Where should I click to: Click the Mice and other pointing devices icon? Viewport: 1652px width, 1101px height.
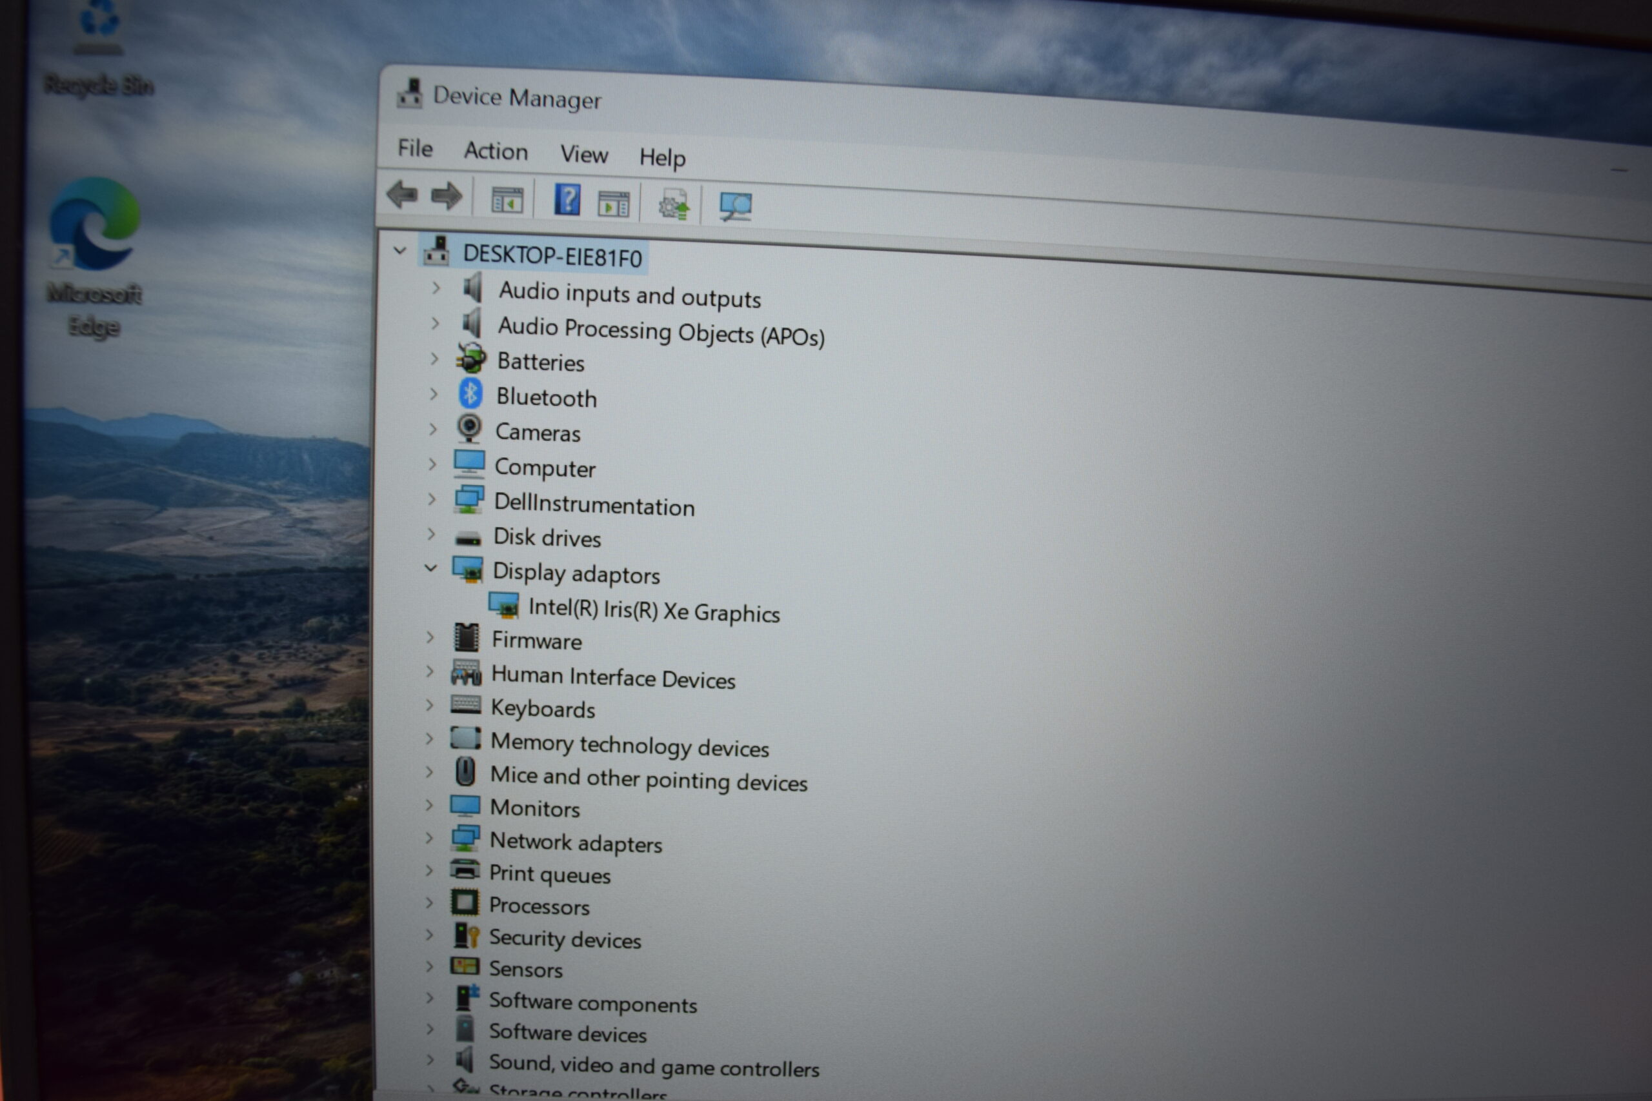(465, 771)
